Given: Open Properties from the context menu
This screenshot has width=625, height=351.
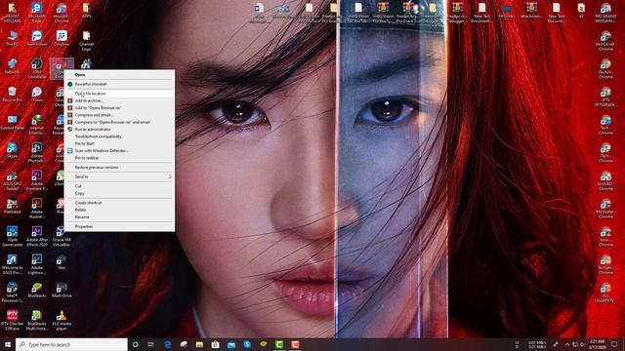Looking at the screenshot, I should click(119, 226).
